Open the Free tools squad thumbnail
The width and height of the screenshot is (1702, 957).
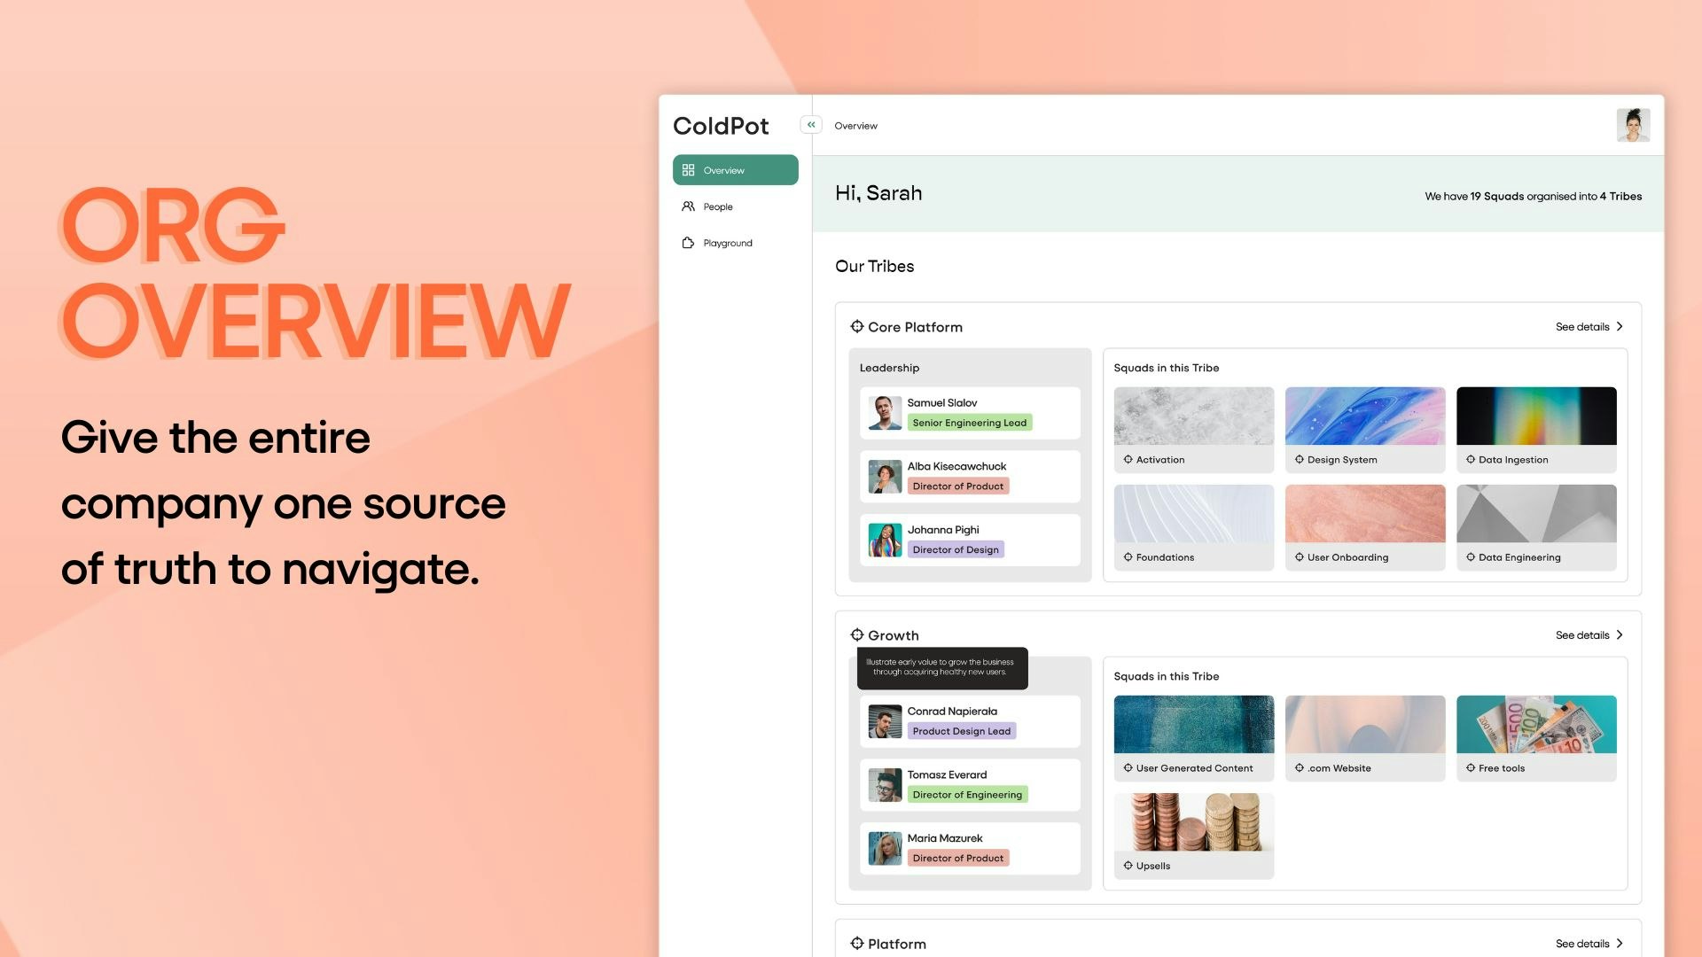point(1535,724)
